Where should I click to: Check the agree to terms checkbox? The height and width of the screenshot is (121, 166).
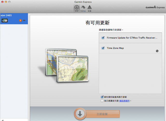pyautogui.click(x=102, y=101)
